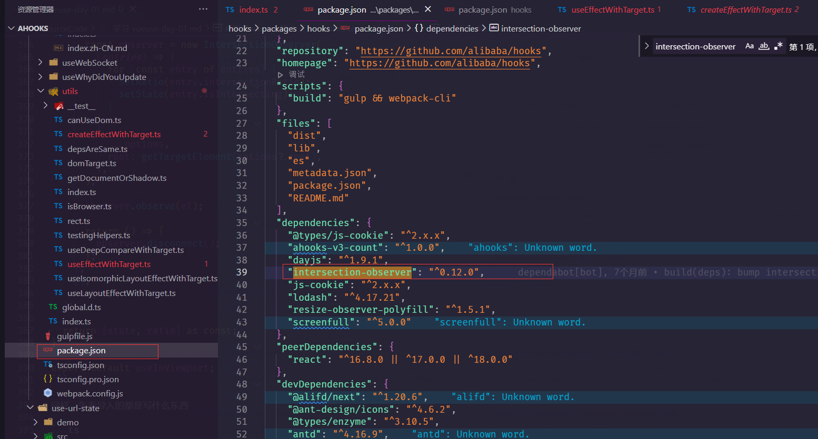Image resolution: width=818 pixels, height=439 pixels.
Task: Click intersection-observer breadcrumb segment
Action: (x=541, y=28)
